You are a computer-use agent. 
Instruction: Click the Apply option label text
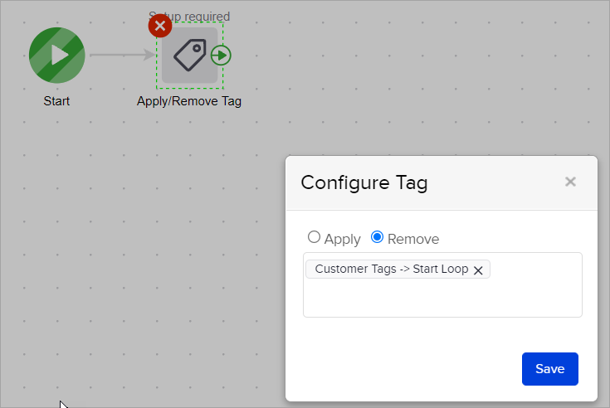point(342,239)
